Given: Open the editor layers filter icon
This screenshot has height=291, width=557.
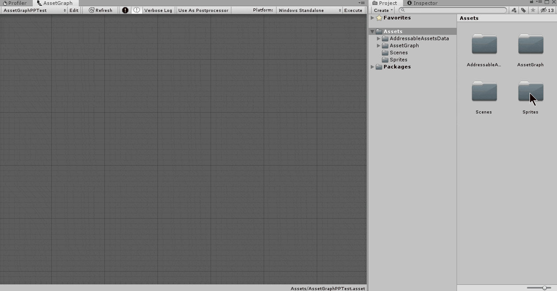Looking at the screenshot, I should 514,10.
